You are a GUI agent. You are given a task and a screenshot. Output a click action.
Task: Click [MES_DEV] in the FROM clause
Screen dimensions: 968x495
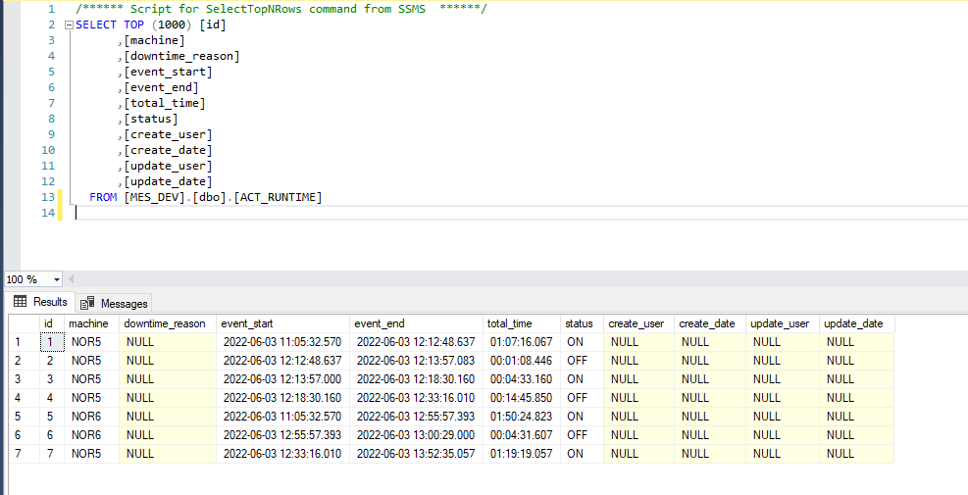(154, 197)
